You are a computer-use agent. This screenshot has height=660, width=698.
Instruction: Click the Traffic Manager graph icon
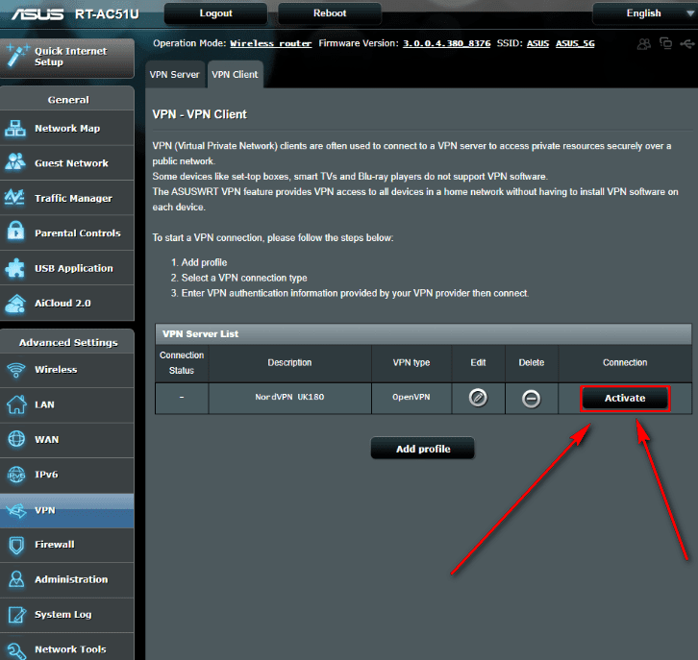14,198
